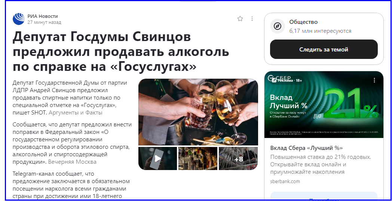Open Sber ad three-dot menu
This screenshot has height=201, width=392.
[374, 80]
